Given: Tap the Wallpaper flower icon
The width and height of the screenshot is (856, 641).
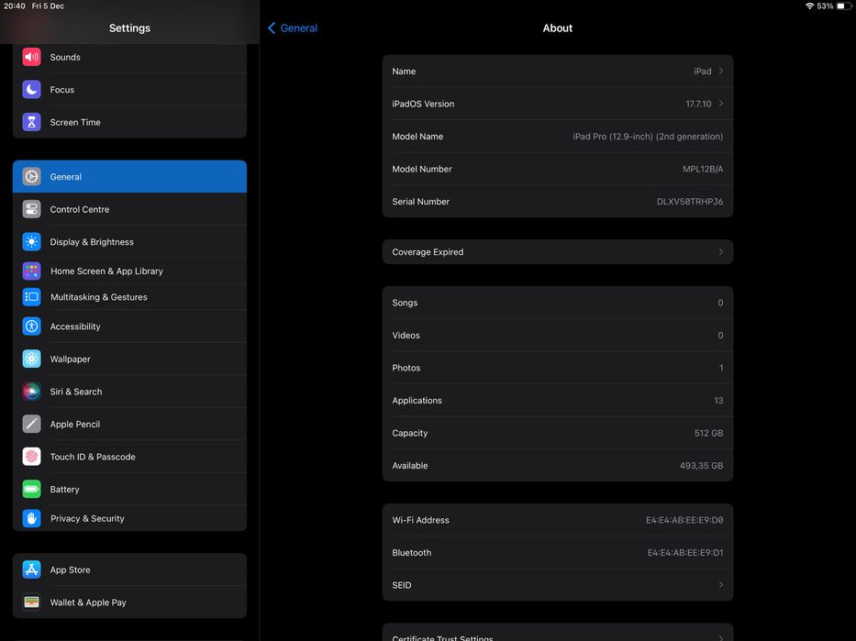Looking at the screenshot, I should tap(32, 359).
